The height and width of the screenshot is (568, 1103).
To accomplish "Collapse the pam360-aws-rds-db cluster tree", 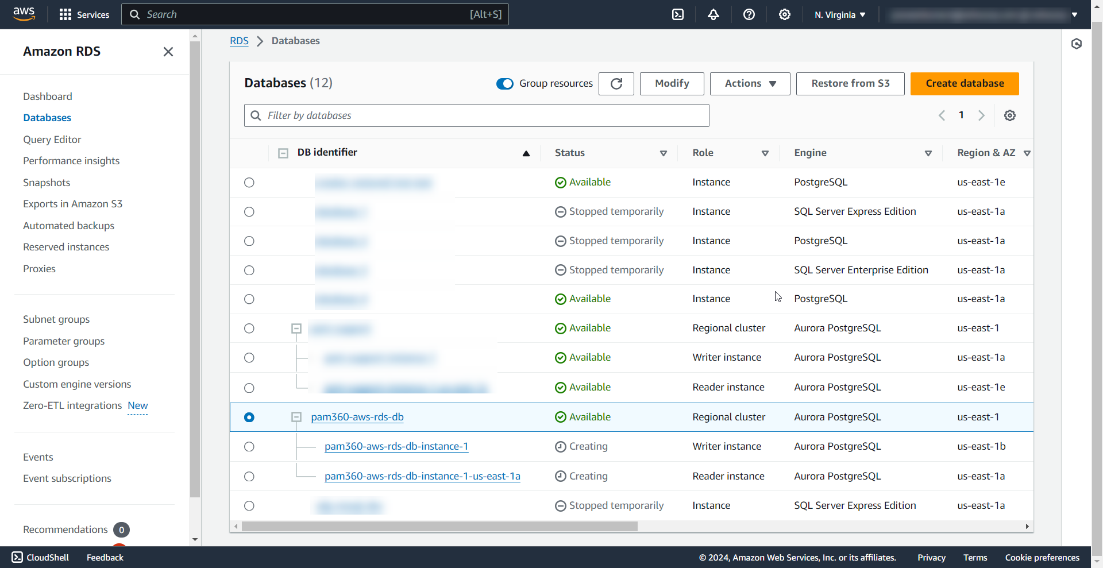I will tap(296, 418).
